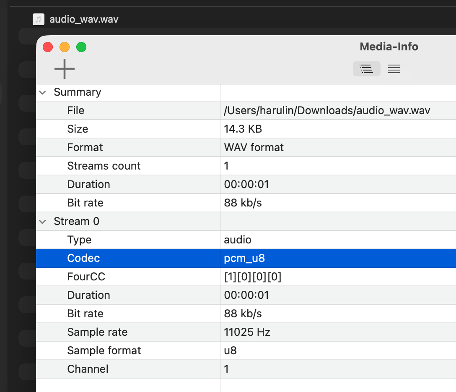Collapse the Summary section

pyautogui.click(x=43, y=92)
